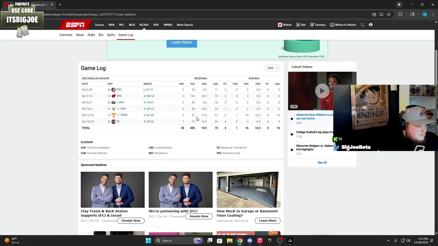Screen dimensions: 438x246
Task: Click Donate Now on We're partnering card
Action: 199,216
